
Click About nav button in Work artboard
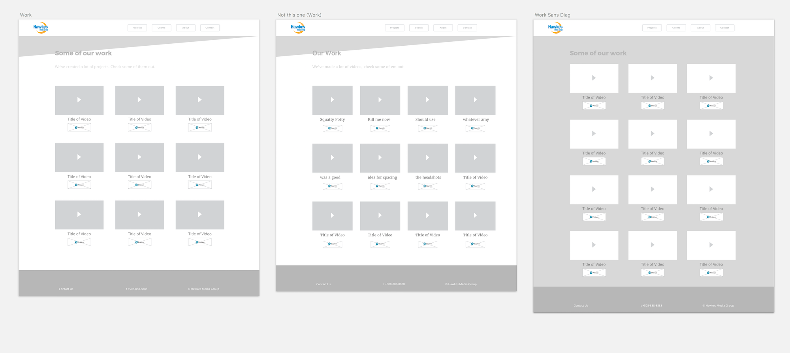click(x=186, y=28)
